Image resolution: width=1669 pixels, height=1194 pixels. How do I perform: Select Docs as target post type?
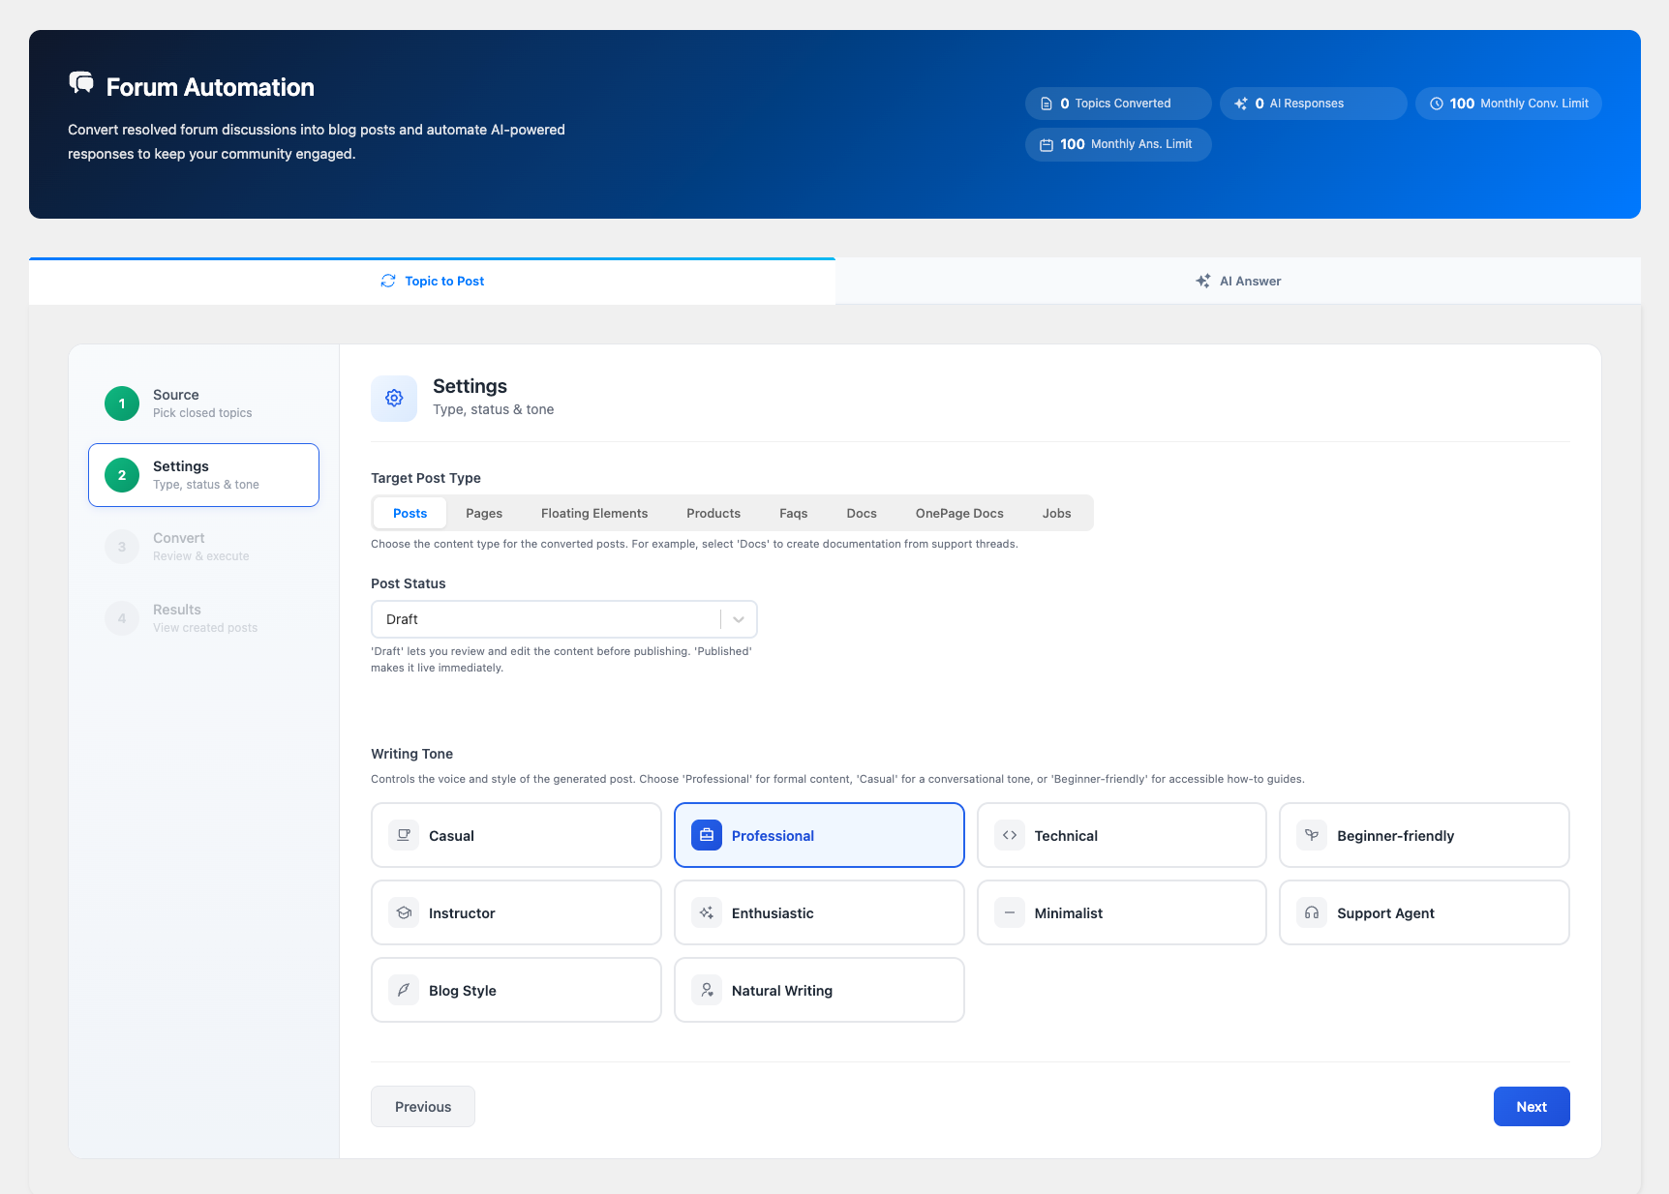(x=862, y=513)
